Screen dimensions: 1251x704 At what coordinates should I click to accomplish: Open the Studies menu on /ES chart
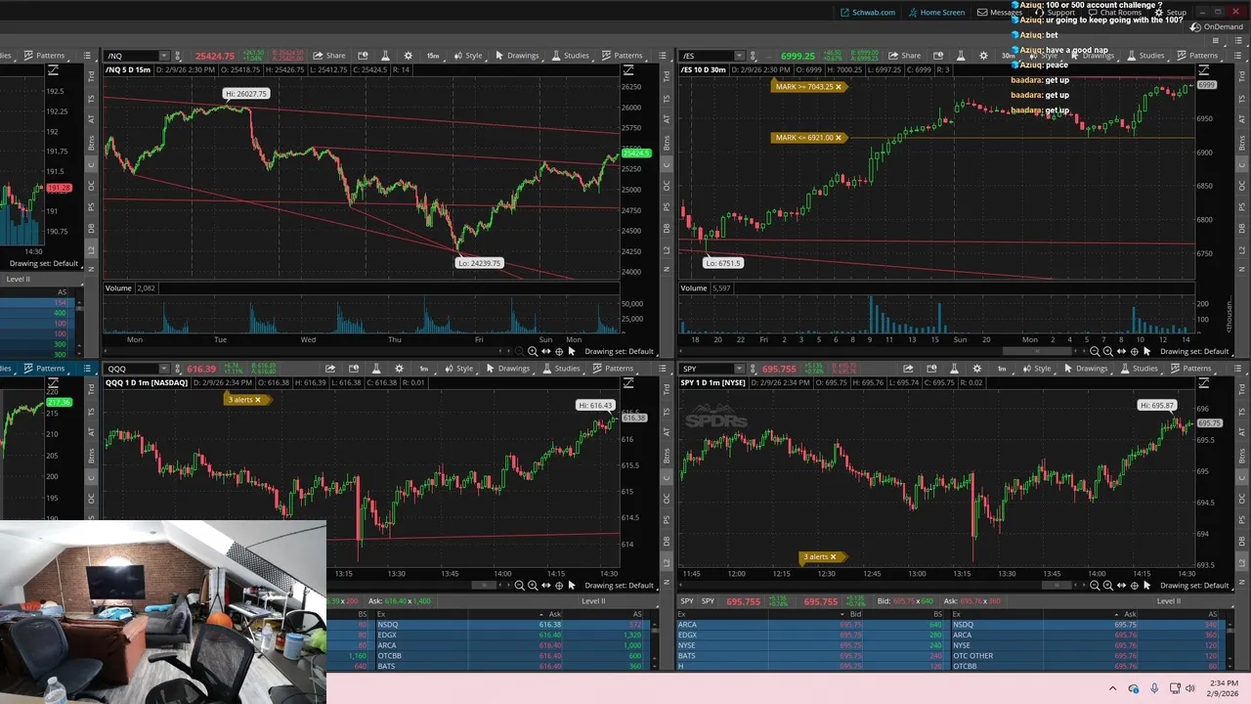1145,56
